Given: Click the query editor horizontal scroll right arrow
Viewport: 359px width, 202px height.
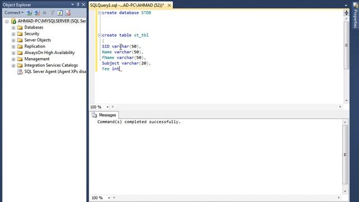Looking at the screenshot, I should tap(340, 107).
